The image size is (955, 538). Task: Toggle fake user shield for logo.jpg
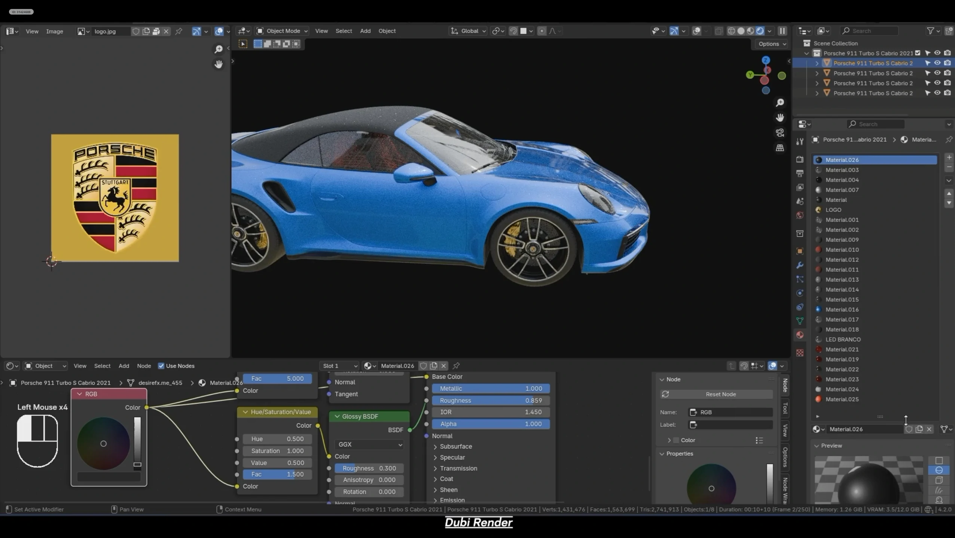pyautogui.click(x=136, y=31)
